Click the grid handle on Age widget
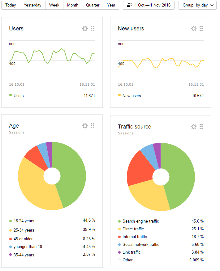Viewport: 220px width, 271px height. (93, 126)
